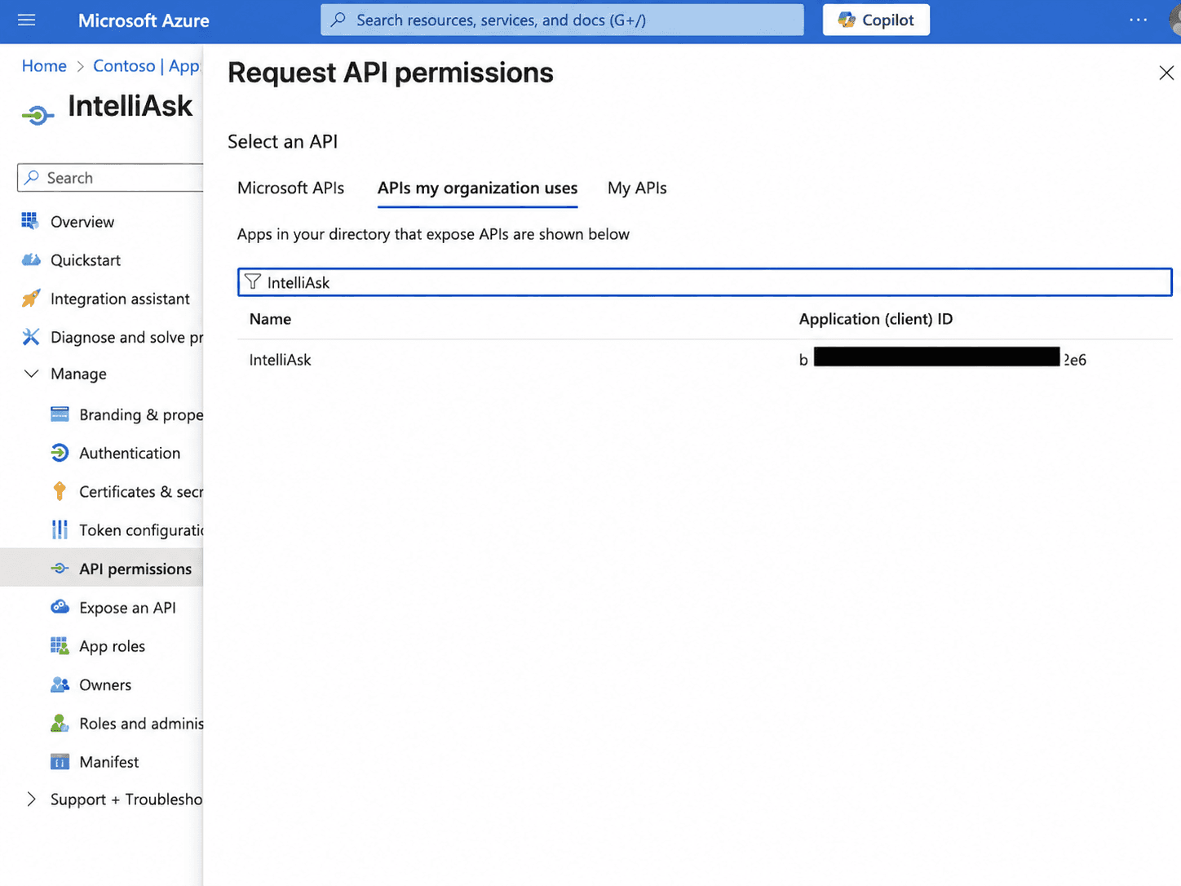Viewport: 1181px width, 886px height.
Task: Go to the Home breadcrumb link
Action: (x=44, y=66)
